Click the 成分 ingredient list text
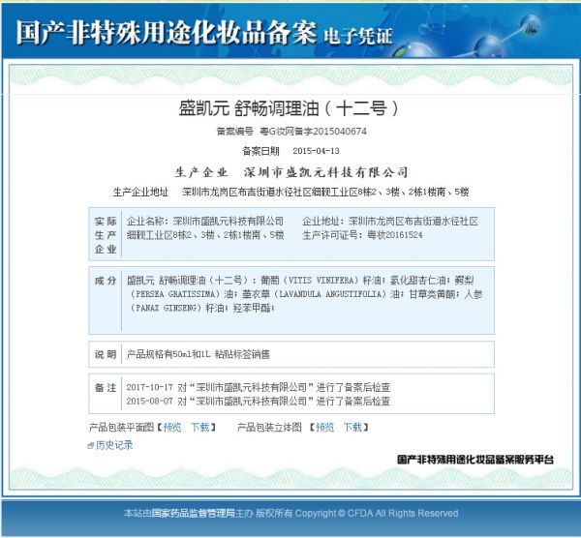The width and height of the screenshot is (581, 538). [x=305, y=294]
